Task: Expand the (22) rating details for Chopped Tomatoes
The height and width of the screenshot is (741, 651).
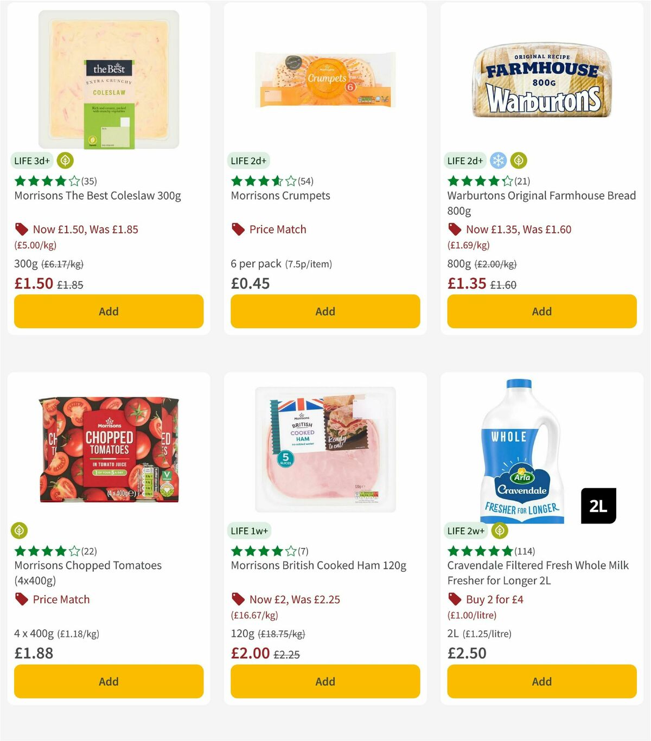Action: pos(88,551)
